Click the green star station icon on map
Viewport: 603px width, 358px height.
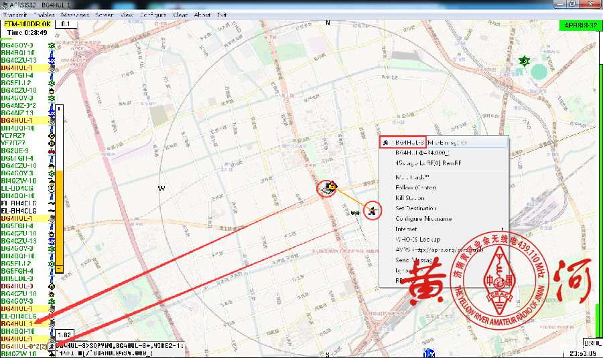click(524, 61)
